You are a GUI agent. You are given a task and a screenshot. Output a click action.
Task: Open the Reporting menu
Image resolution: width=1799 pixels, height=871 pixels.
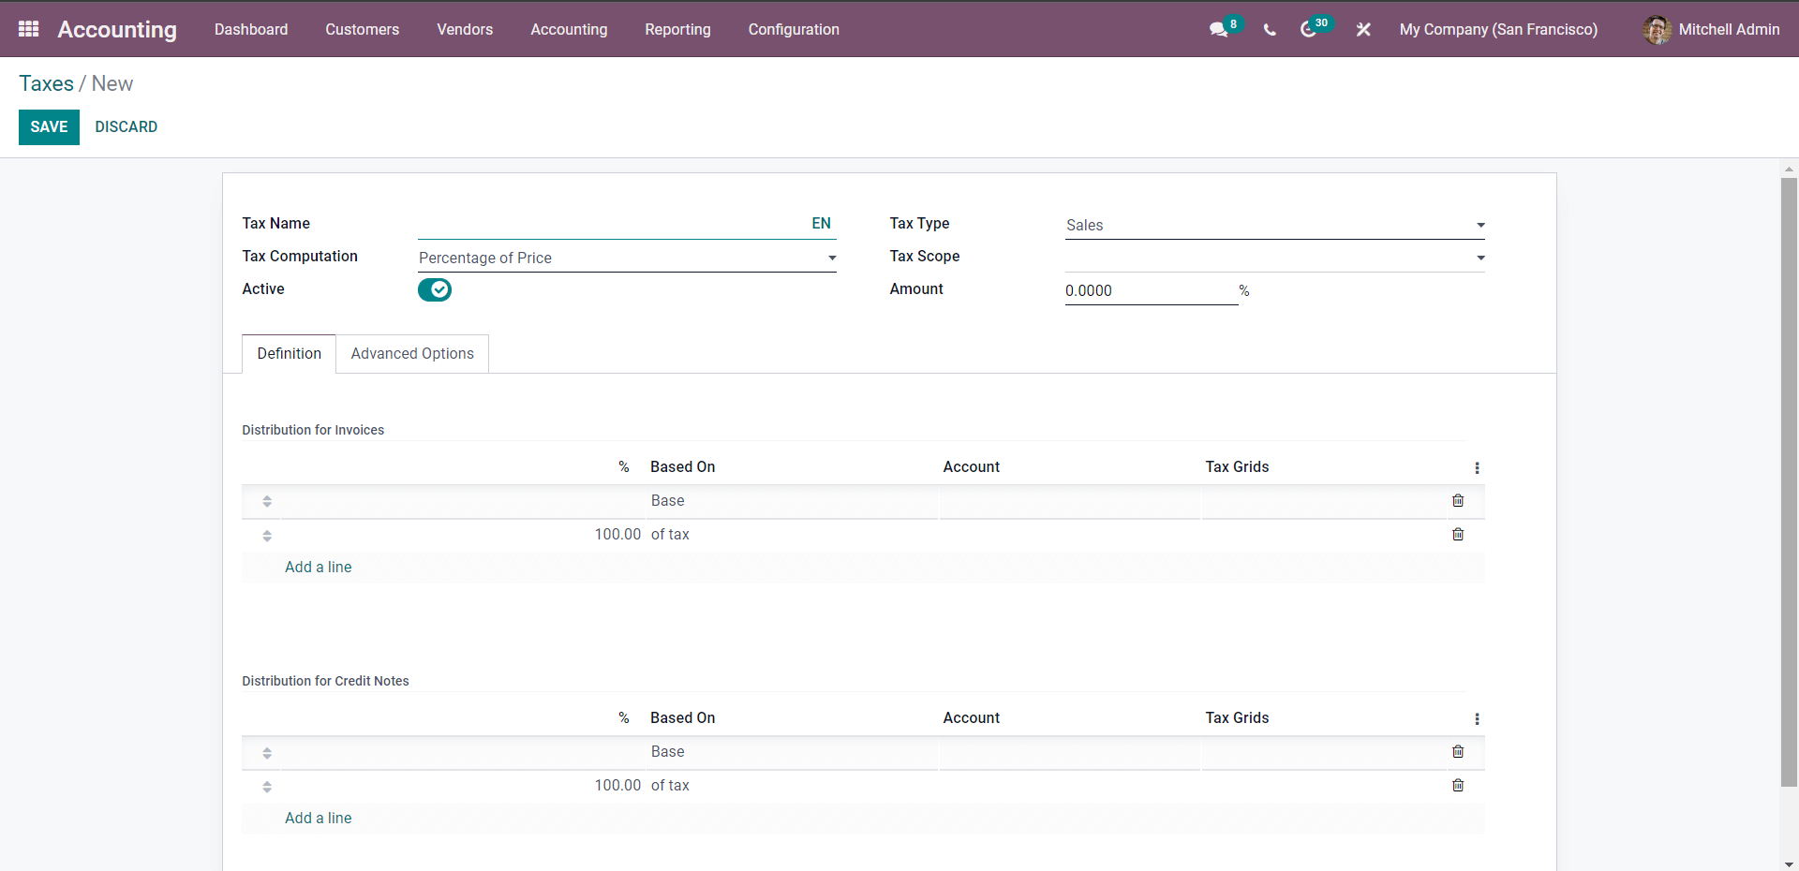677,30
